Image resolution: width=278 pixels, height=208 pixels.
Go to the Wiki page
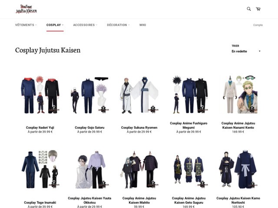[142, 25]
